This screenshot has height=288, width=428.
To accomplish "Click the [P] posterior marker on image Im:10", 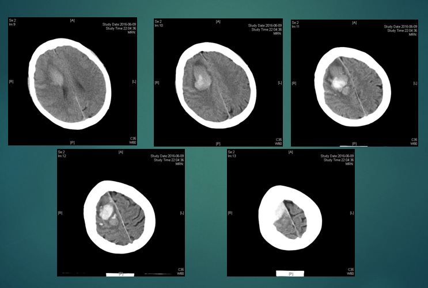I will (x=218, y=143).
